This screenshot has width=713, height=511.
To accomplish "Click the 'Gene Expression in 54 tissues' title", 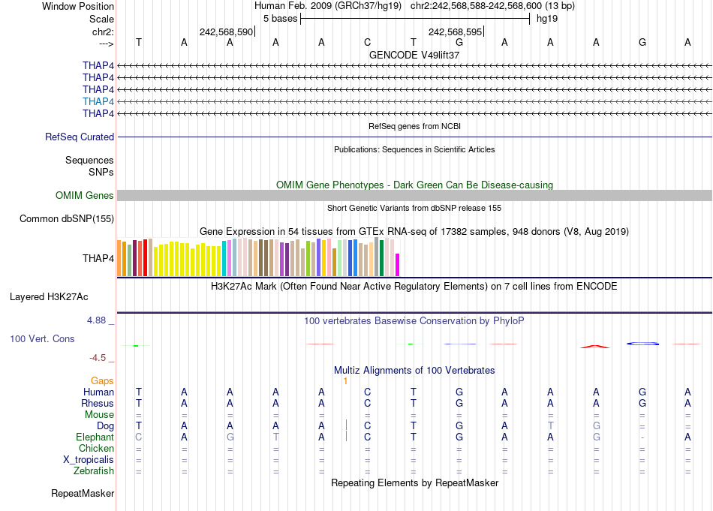I will pos(414,231).
